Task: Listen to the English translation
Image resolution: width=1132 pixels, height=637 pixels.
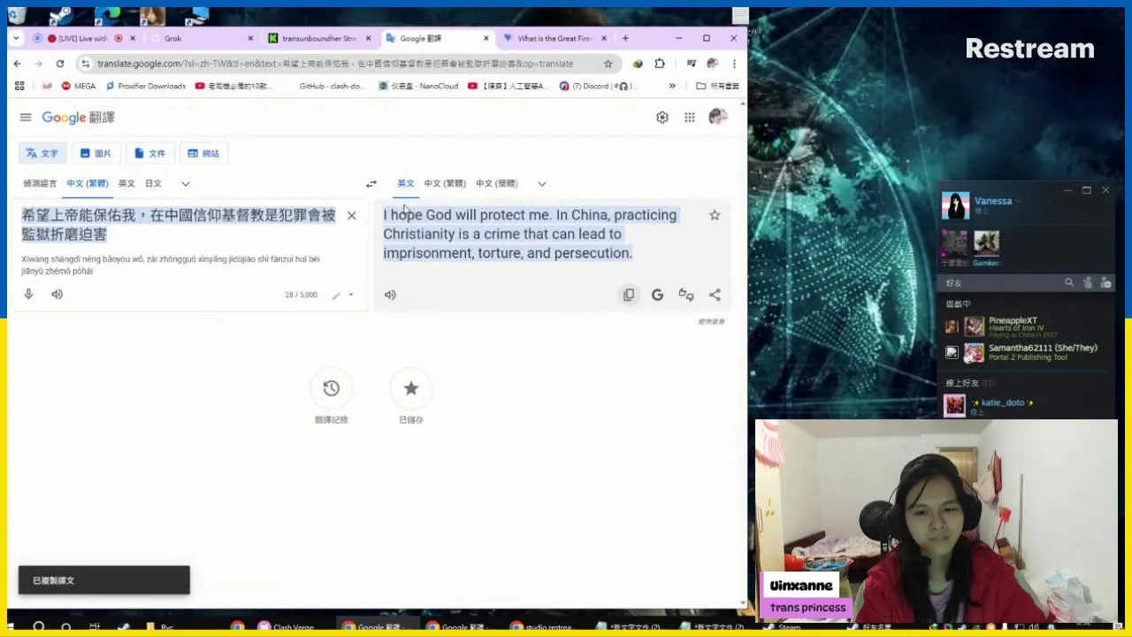Action: pyautogui.click(x=390, y=295)
